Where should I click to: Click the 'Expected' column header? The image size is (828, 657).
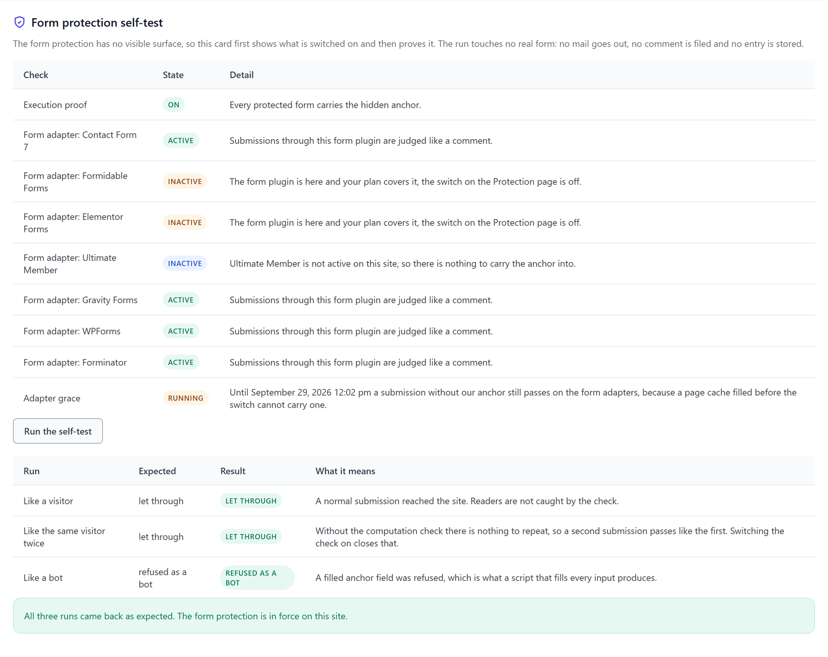click(157, 471)
